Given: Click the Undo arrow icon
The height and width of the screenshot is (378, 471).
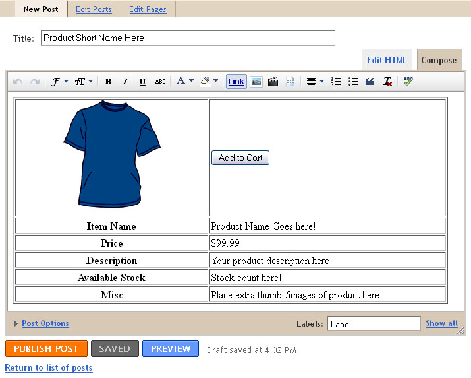Looking at the screenshot, I should pos(18,82).
